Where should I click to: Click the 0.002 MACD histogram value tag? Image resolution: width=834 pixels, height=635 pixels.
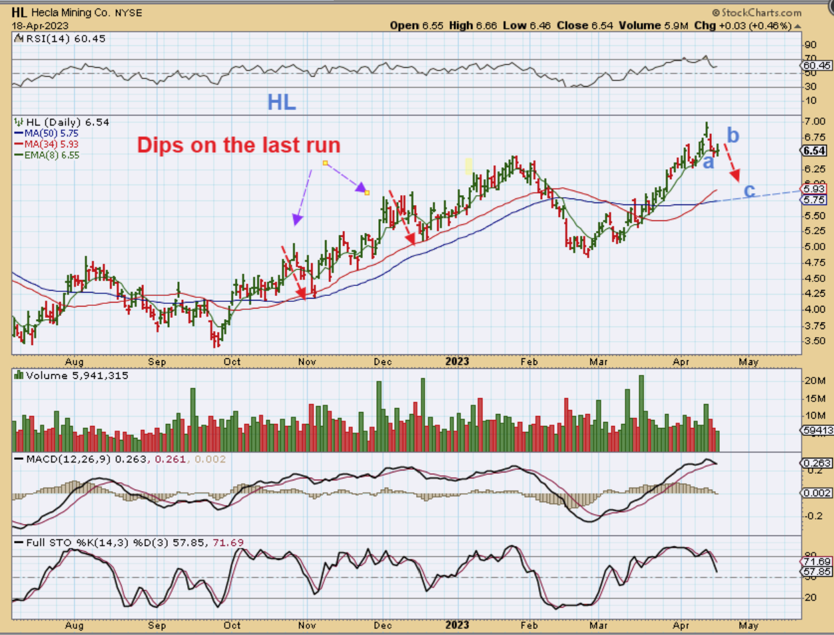pyautogui.click(x=817, y=492)
